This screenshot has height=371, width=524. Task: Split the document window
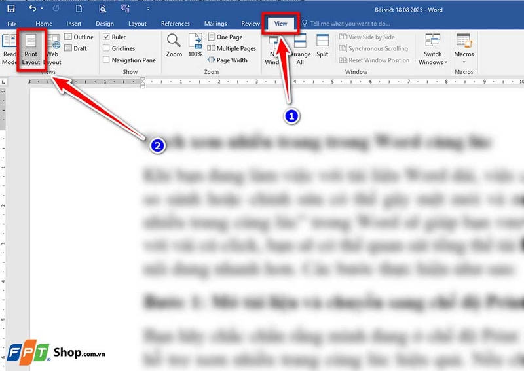pyautogui.click(x=322, y=46)
